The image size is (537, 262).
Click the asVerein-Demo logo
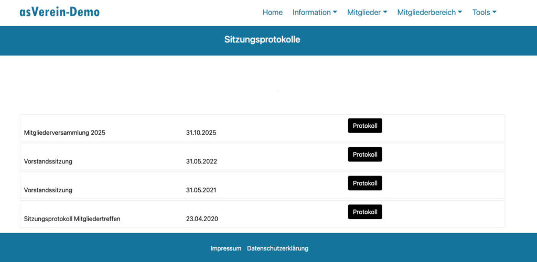click(59, 12)
